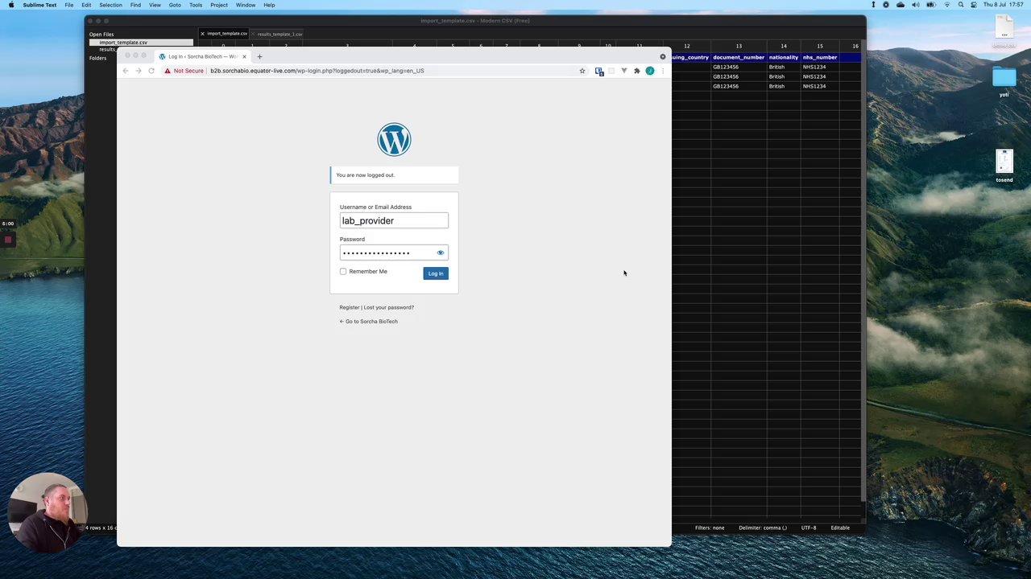The image size is (1031, 579).
Task: Open the Goto menu
Action: point(175,5)
